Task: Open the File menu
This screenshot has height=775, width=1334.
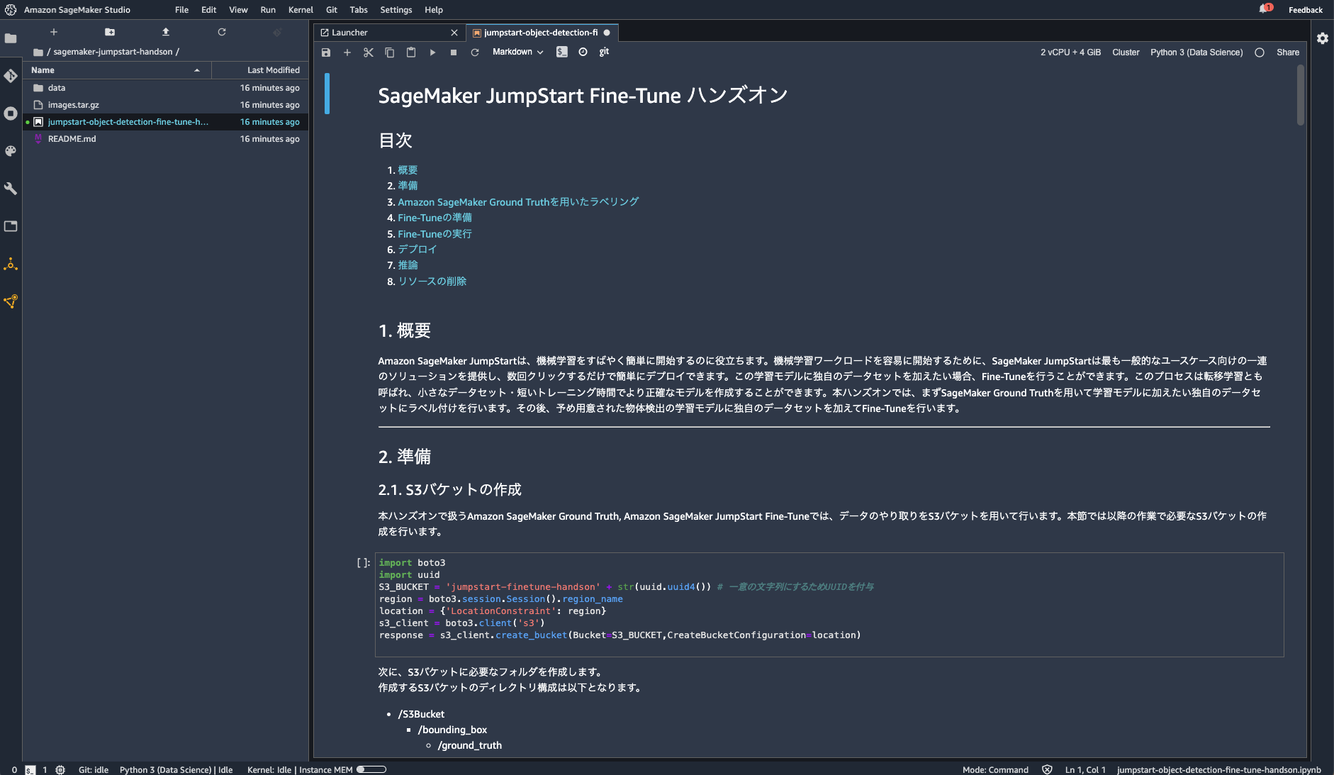Action: (x=182, y=10)
